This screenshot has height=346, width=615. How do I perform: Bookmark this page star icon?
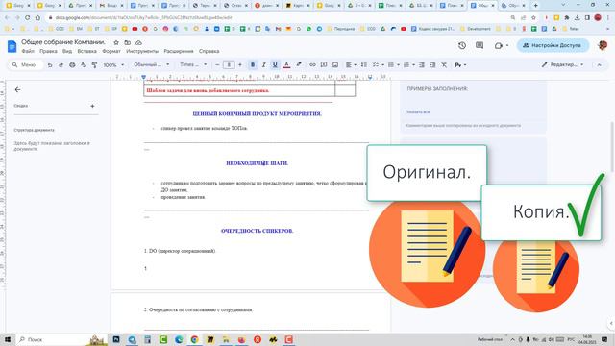point(533,17)
